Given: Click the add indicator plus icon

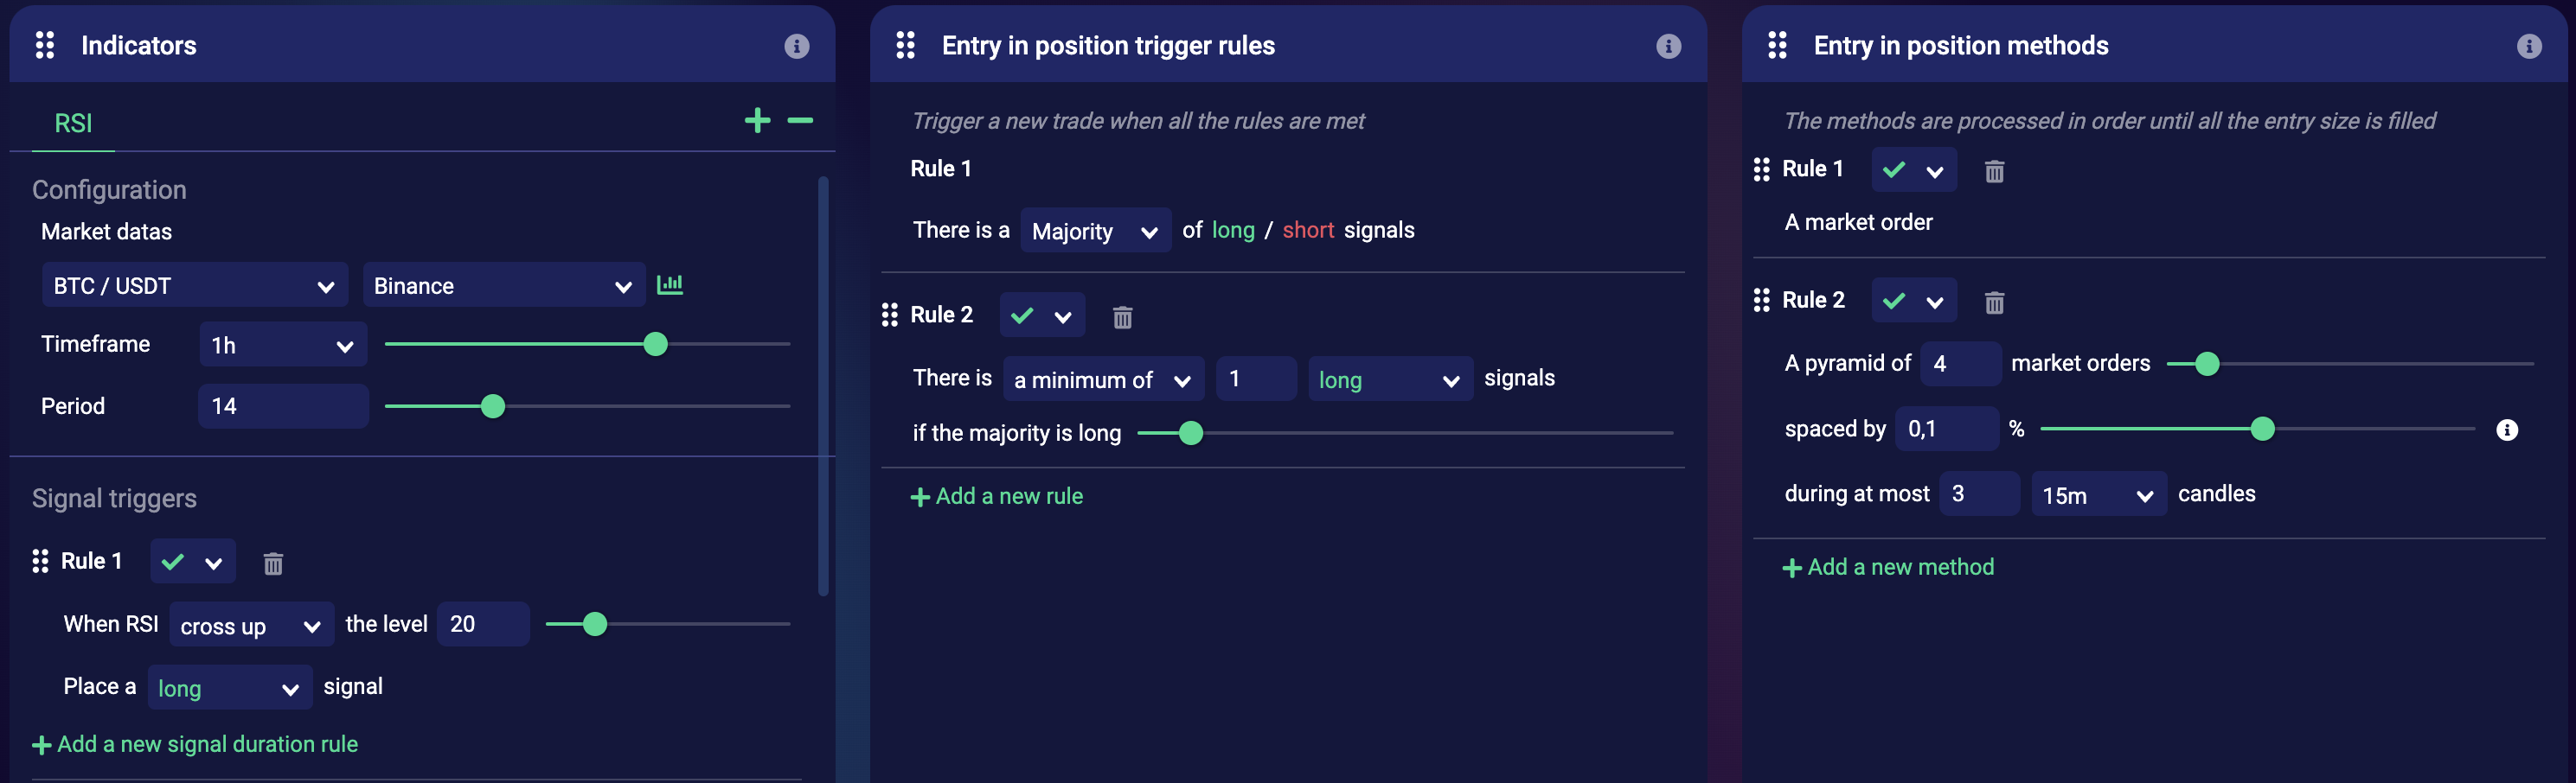Looking at the screenshot, I should [x=757, y=121].
